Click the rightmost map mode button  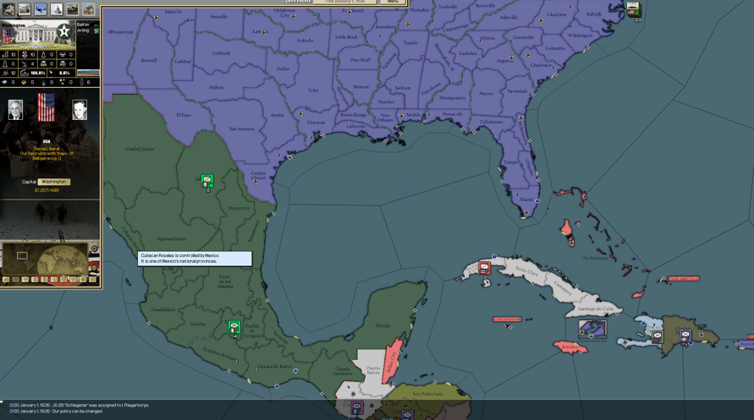coord(92,280)
